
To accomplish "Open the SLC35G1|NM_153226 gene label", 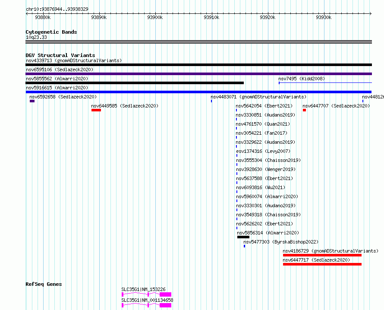I will [x=143, y=289].
